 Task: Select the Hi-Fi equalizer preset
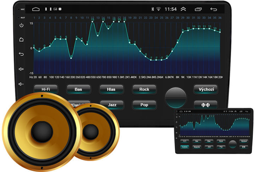(45, 89)
